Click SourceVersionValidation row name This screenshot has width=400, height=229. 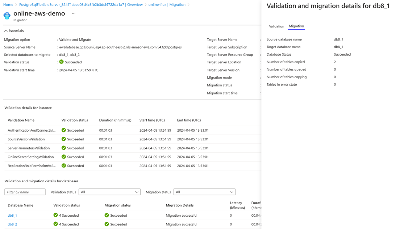(x=26, y=139)
